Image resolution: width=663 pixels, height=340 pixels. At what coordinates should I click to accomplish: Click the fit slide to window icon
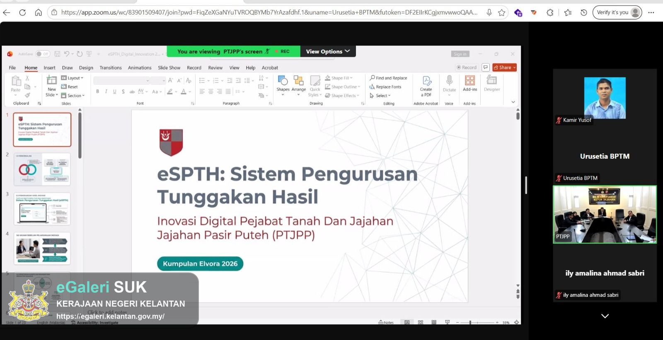click(x=516, y=322)
